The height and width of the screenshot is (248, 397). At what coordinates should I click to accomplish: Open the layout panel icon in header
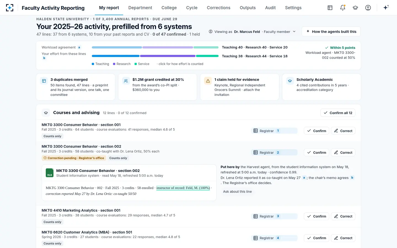pyautogui.click(x=330, y=8)
